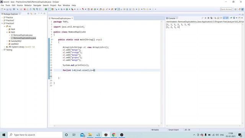Click the '20 : 36' cursor position status
This screenshot has height=138, width=245.
click(187, 130)
